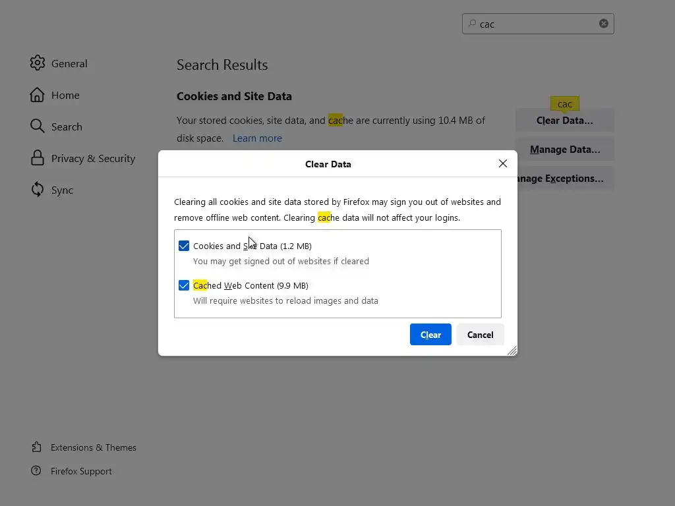
Task: Open the Learn more link
Action: click(x=257, y=138)
